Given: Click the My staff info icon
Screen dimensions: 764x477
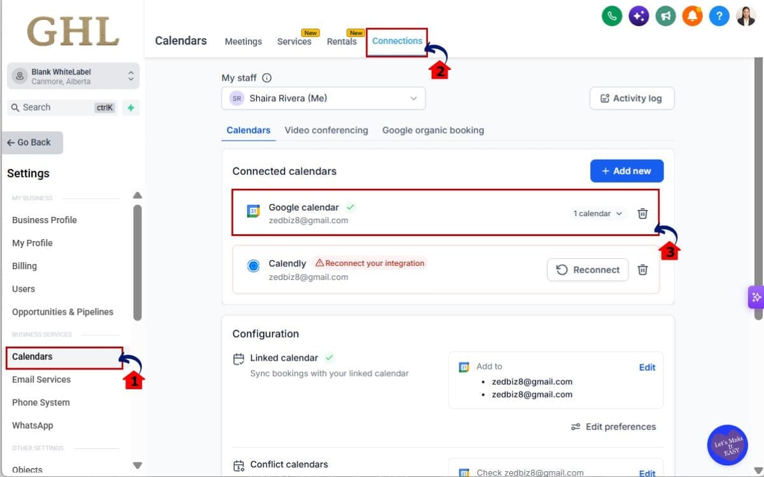Looking at the screenshot, I should tap(267, 78).
